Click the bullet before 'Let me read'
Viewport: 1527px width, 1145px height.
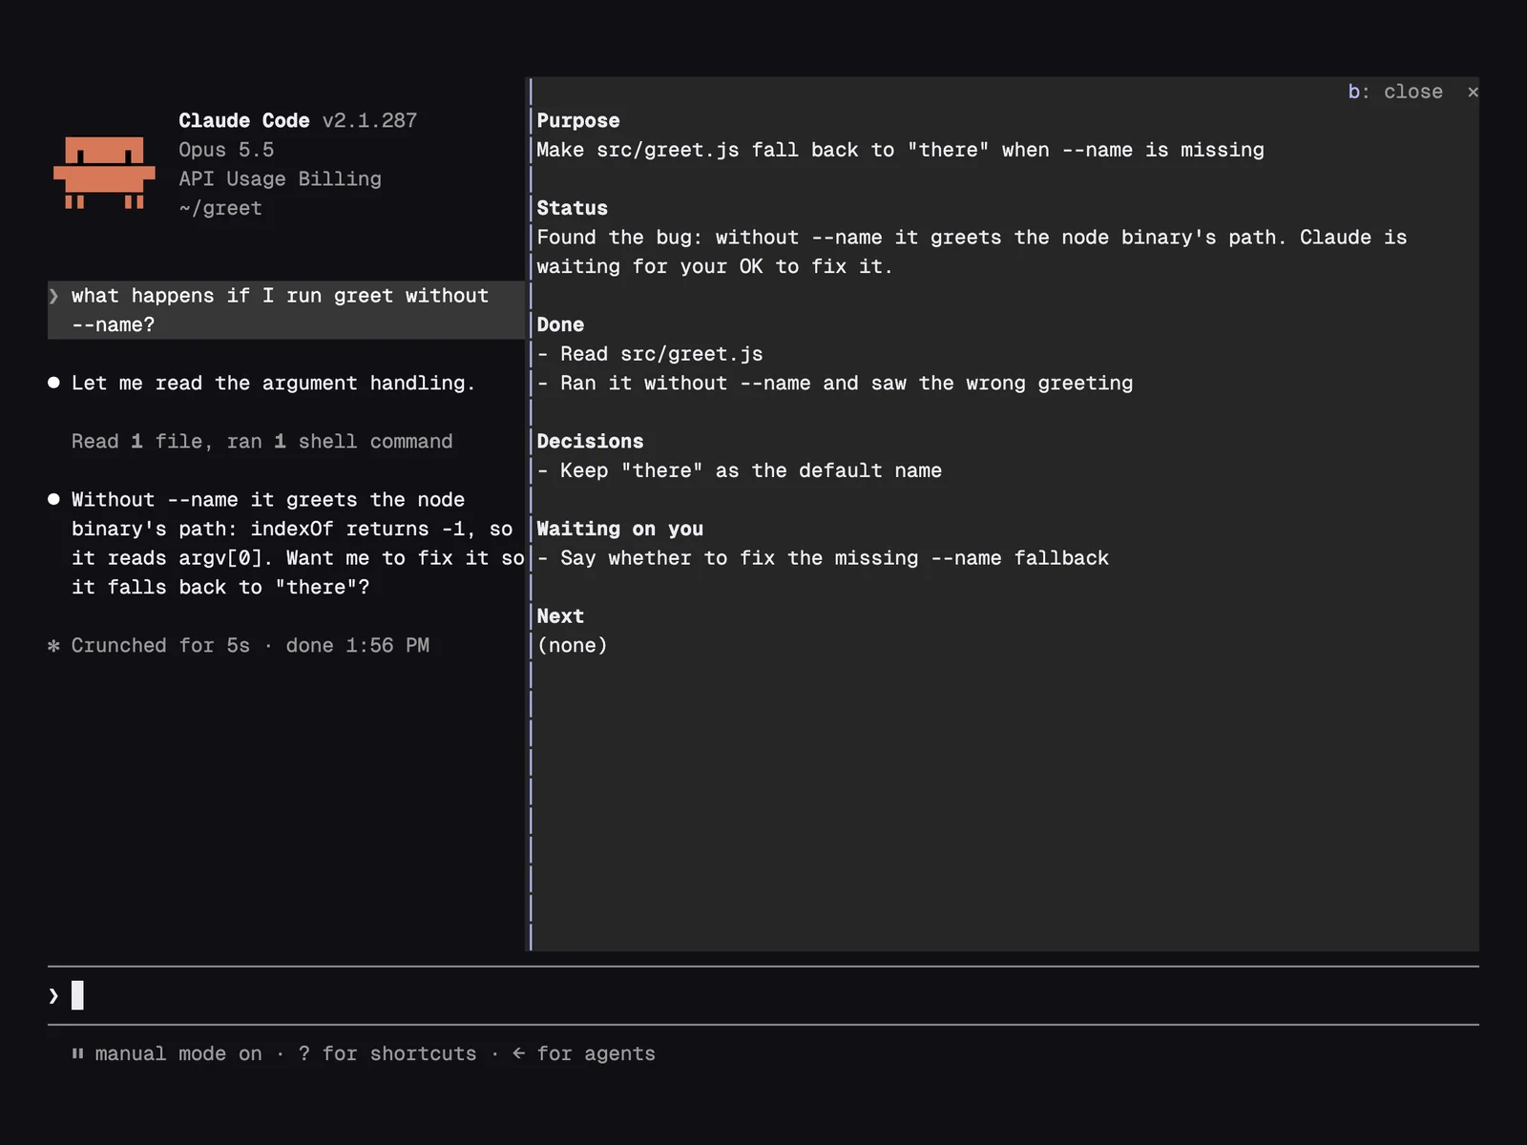[x=53, y=383]
